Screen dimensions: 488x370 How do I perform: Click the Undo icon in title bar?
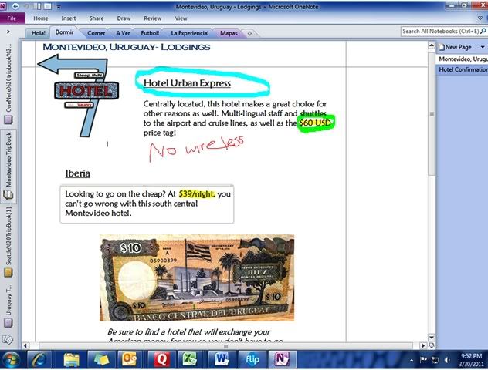tap(27, 6)
